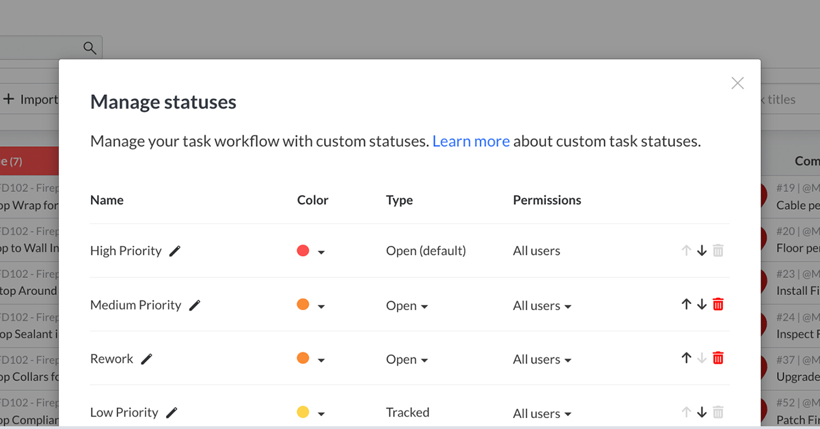The image size is (820, 429).
Task: Change Rework permissions from All users
Action: click(x=542, y=360)
